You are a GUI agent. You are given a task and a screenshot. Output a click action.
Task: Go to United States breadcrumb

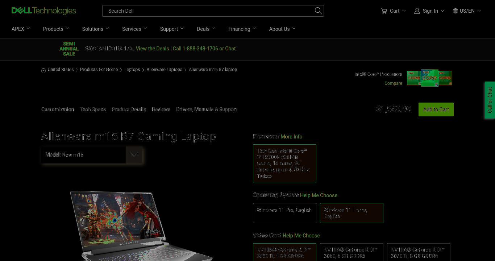pyautogui.click(x=61, y=70)
